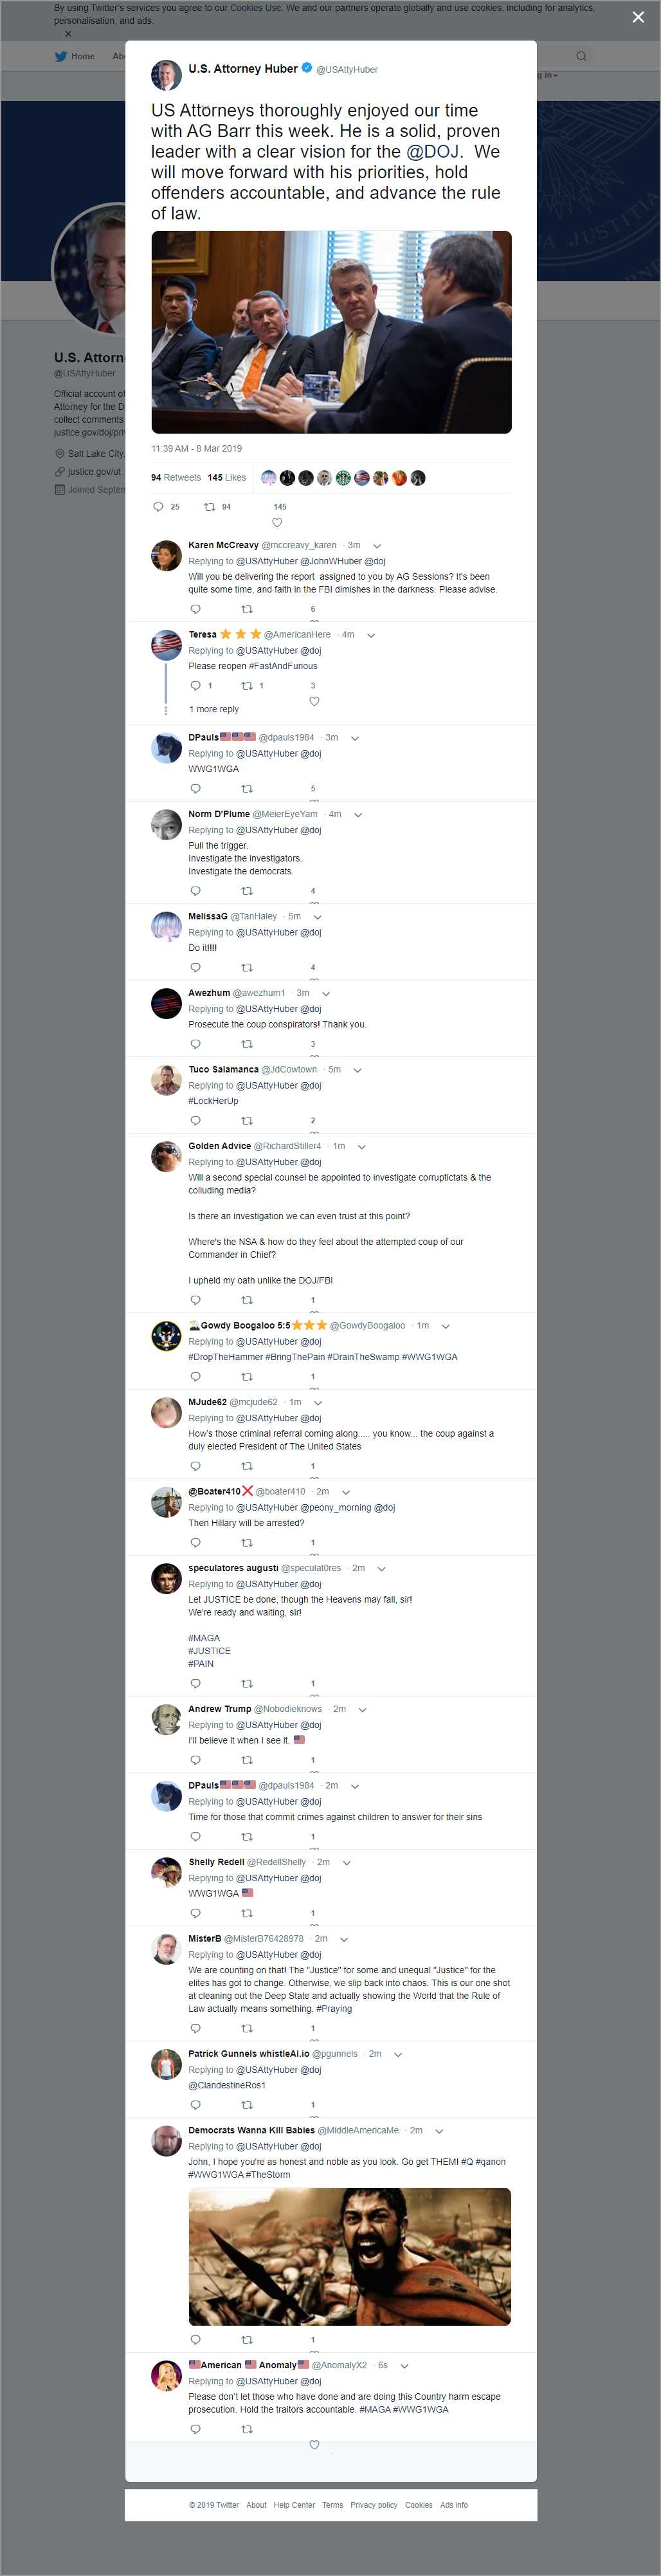Screen dimensions: 661x2576
Task: Open the 94 Retweets list
Action: (176, 478)
